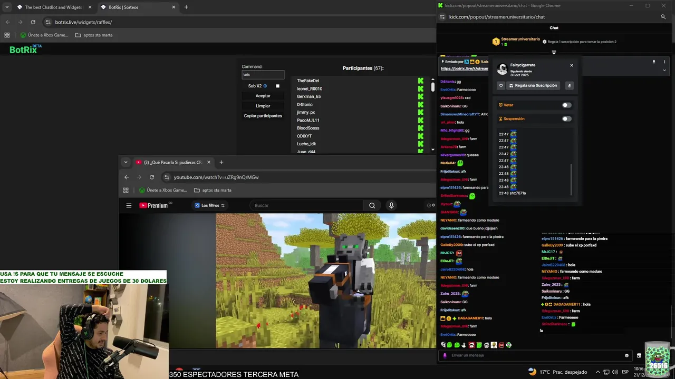
Task: Click Kick icon beside D4ltonic participant
Action: point(420,104)
